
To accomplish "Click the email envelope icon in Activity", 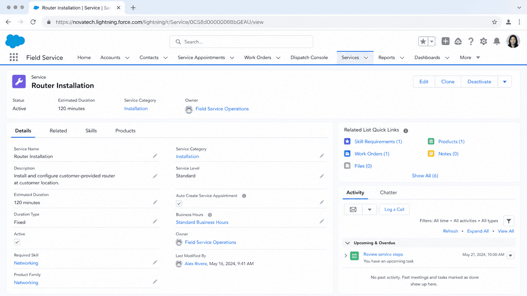I will 353,209.
